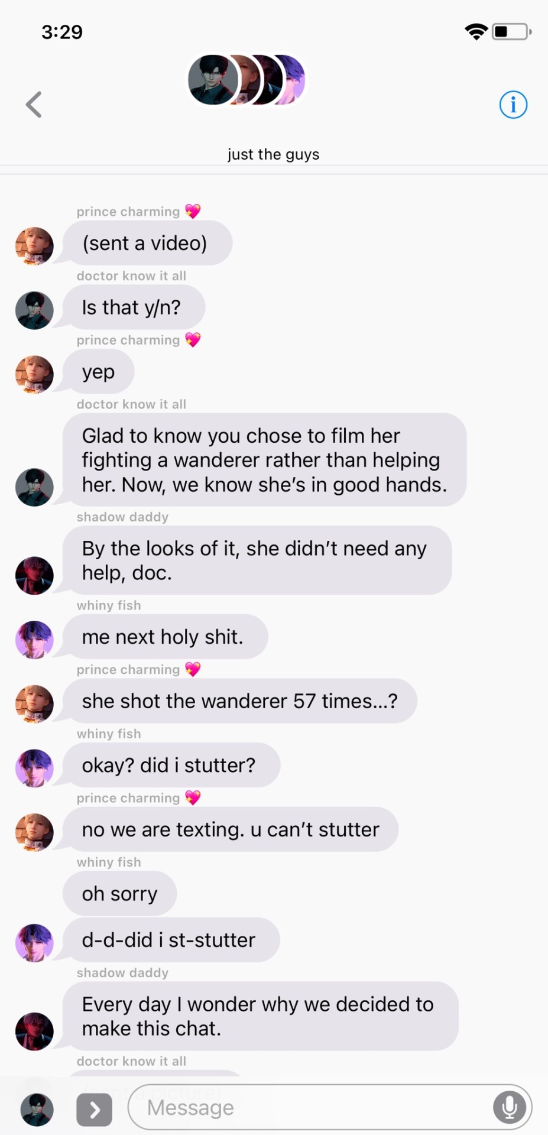Viewport: 548px width, 1135px height.
Task: Tap the "d-d-did i st-stutter" message bubble
Action: pos(171,940)
